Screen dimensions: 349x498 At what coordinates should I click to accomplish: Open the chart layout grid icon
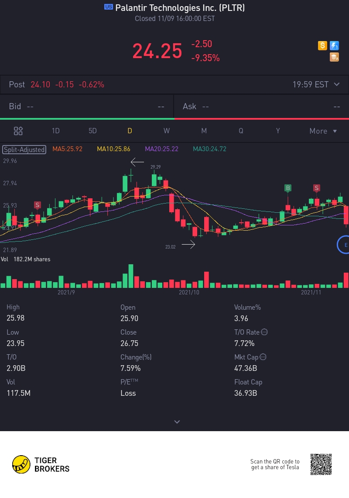tap(18, 131)
